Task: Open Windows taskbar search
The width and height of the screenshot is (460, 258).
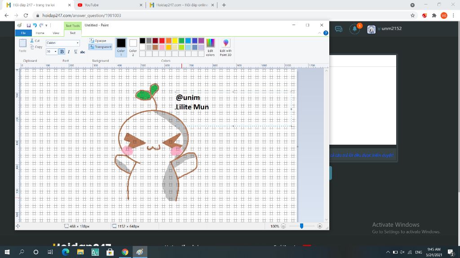Action: [x=22, y=252]
